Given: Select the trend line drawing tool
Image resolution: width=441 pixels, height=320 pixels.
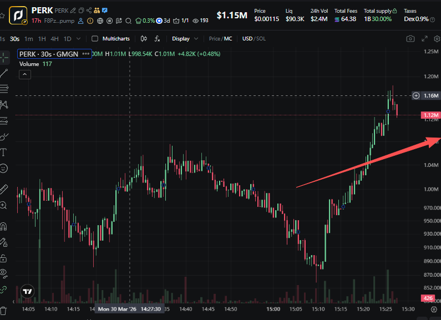Looking at the screenshot, I should click(x=4, y=73).
